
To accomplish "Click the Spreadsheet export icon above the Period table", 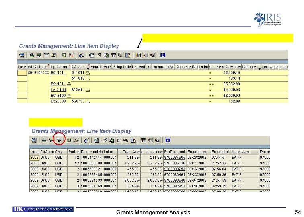I will pyautogui.click(x=97, y=140).
